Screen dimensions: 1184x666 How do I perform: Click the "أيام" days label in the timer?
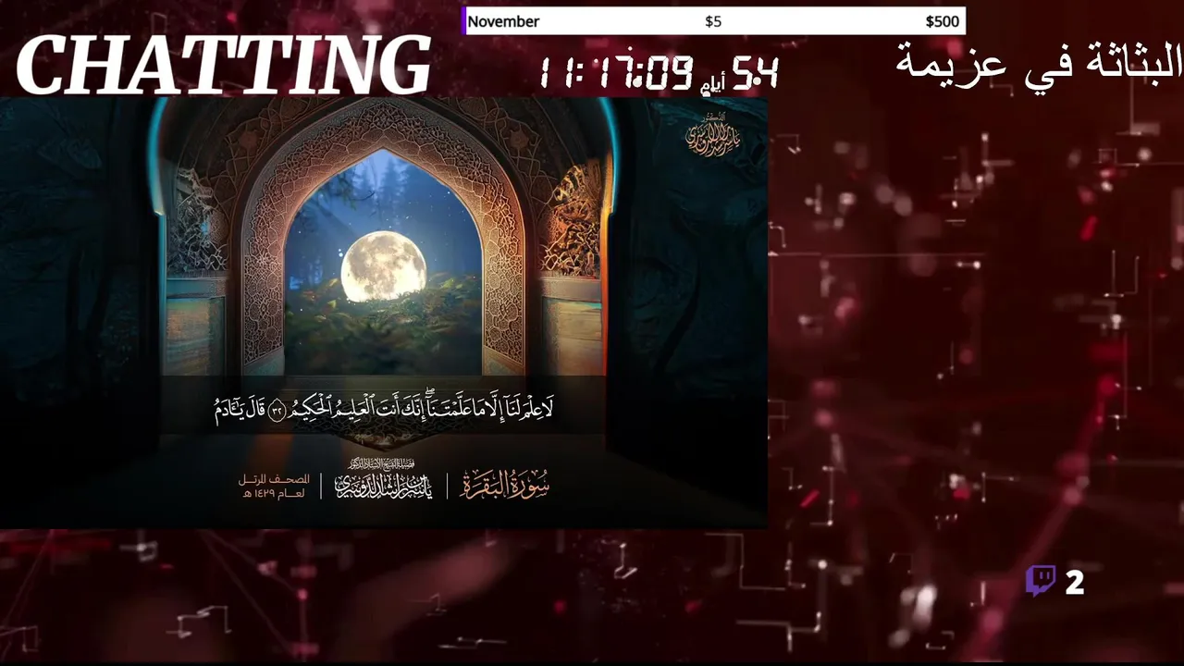pos(712,84)
